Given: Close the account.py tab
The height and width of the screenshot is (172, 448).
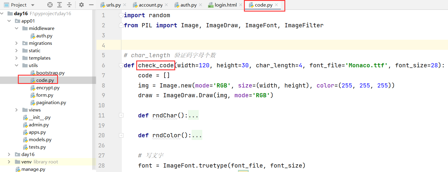Looking at the screenshot, I should coord(167,5).
